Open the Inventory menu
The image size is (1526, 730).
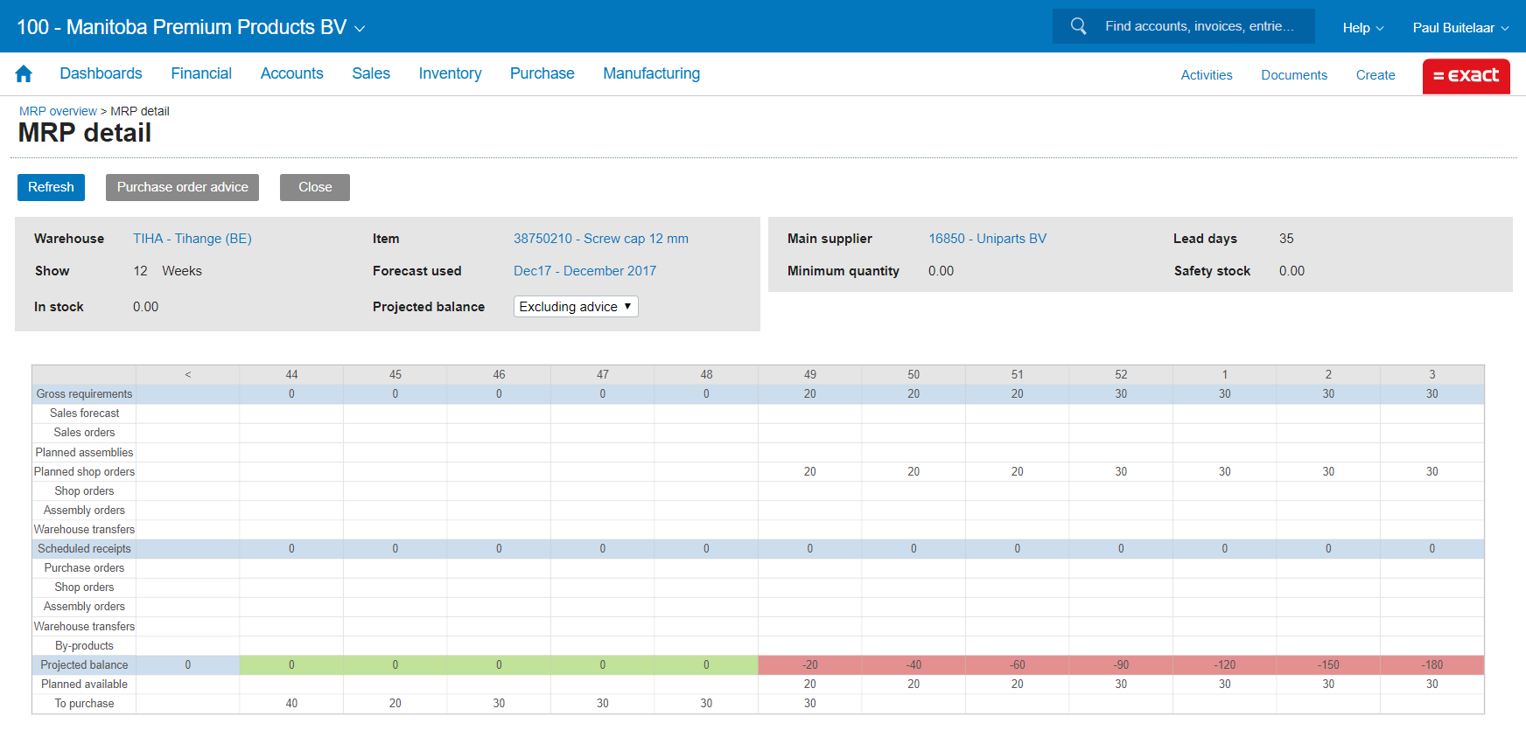[x=450, y=74]
